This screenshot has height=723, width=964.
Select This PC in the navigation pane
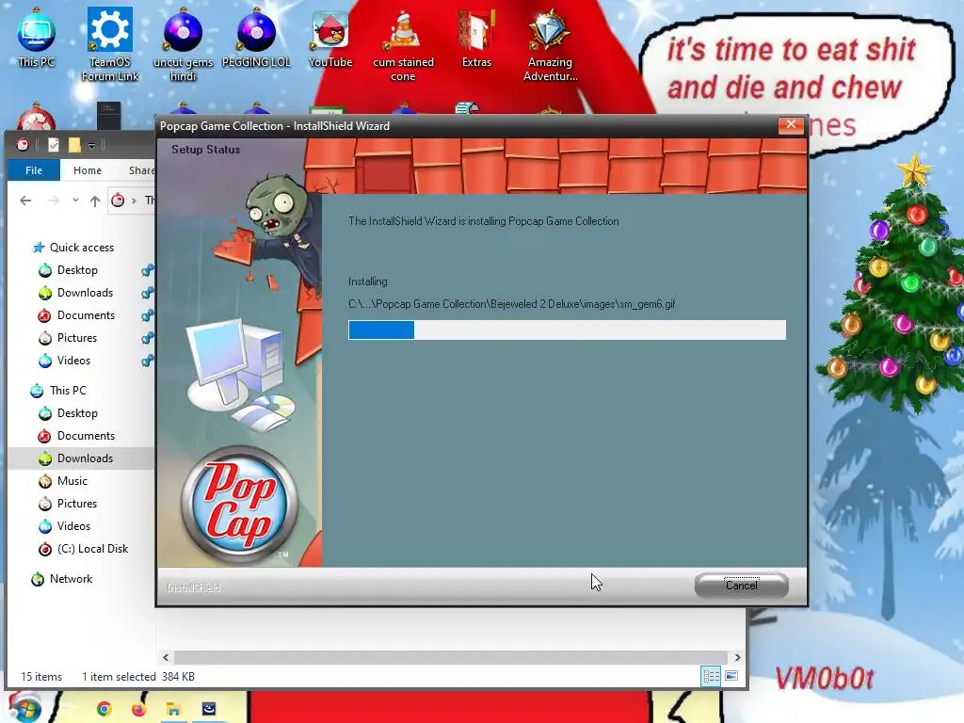tap(68, 391)
